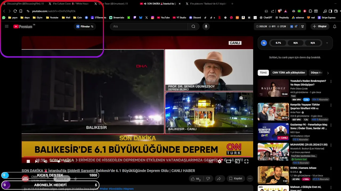Open Youtube'u Neden Bırakmıştım video thumbnail
The width and height of the screenshot is (341, 191).
pos(273,88)
